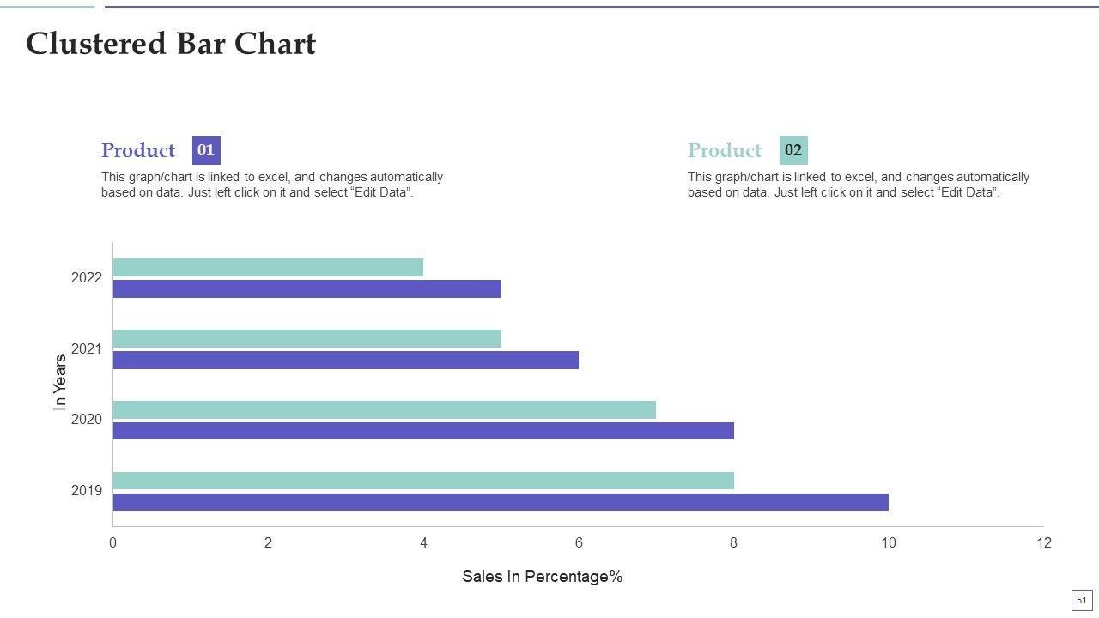This screenshot has width=1099, height=618.
Task: Select the purple bar for 2020
Action: (423, 431)
